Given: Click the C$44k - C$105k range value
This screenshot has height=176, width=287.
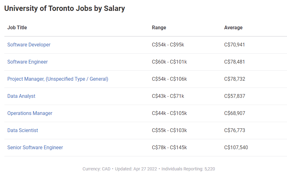Looking at the screenshot, I should click(x=169, y=113).
